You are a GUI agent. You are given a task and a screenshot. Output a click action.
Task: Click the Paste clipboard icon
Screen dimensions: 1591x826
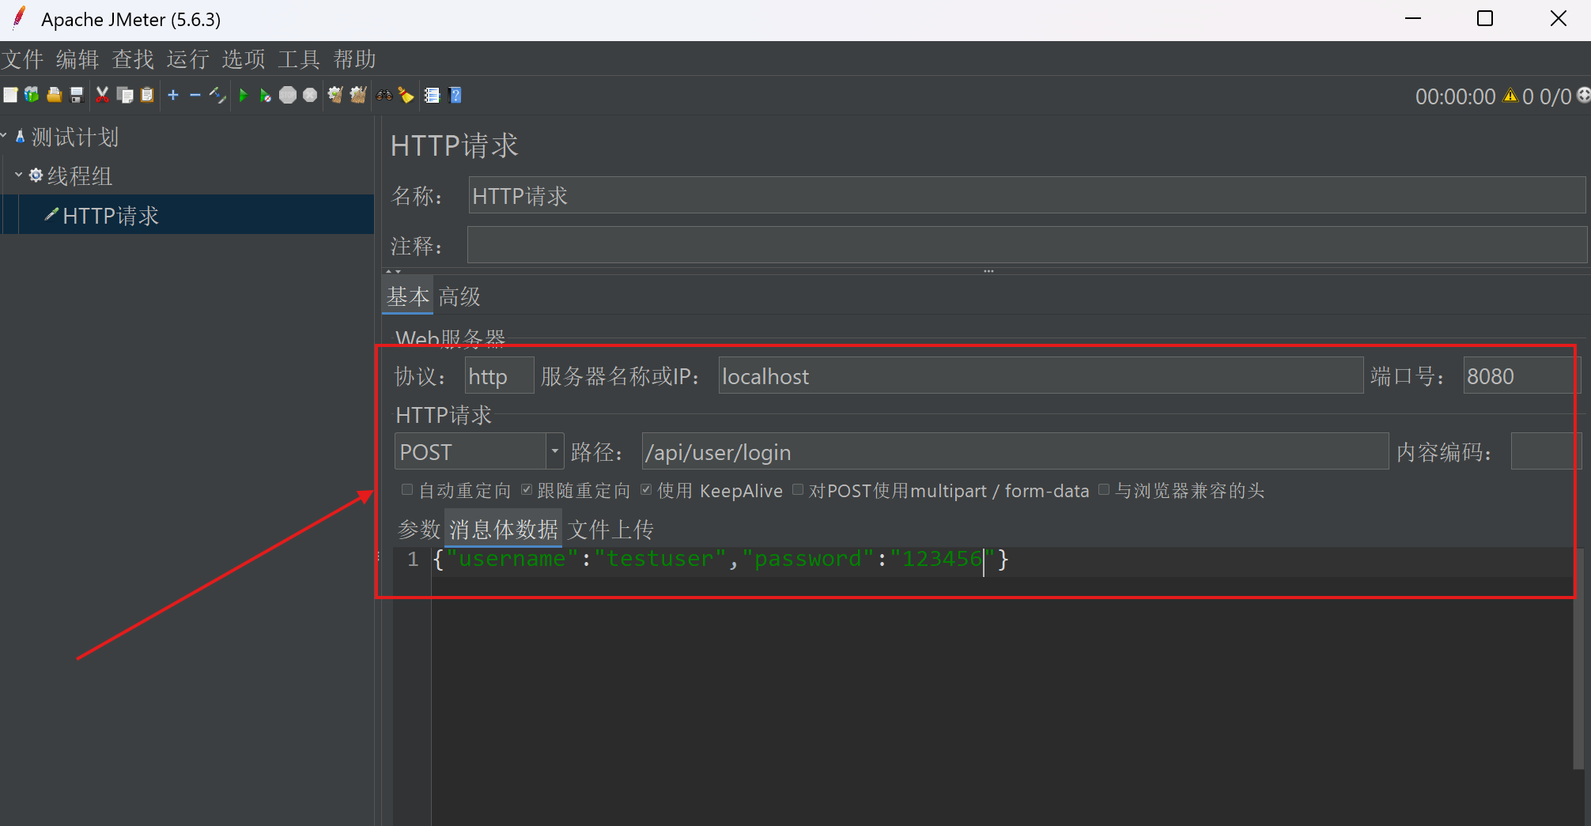tap(147, 96)
